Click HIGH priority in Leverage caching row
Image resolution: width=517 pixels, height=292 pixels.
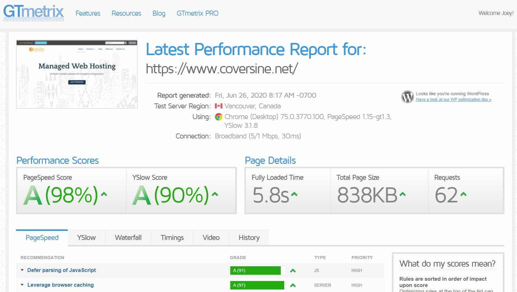[x=357, y=285]
